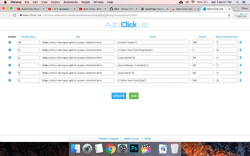Delete the //span[@cid>3] row with its X
The width and height of the screenshot is (250, 156).
[241, 58]
